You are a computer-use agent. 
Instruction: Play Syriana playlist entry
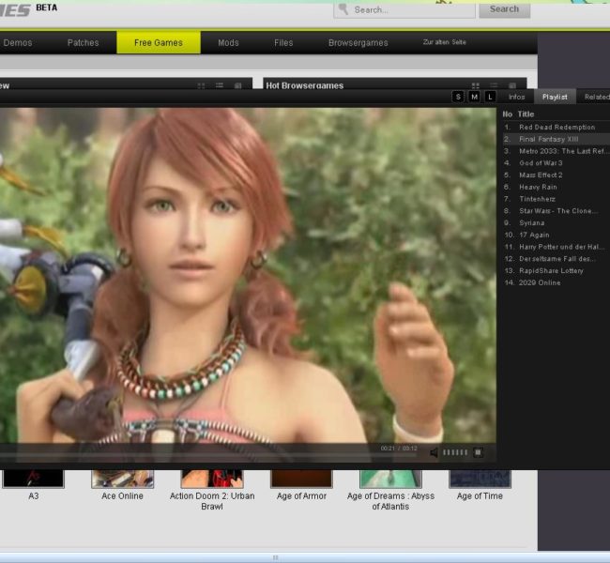pyautogui.click(x=557, y=223)
